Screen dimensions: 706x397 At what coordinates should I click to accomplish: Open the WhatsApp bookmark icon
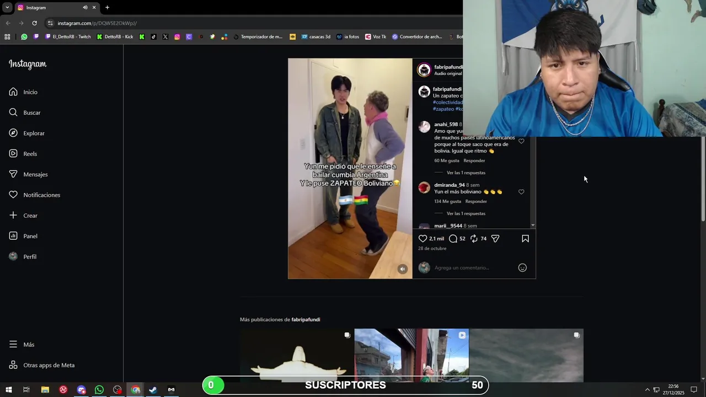[24, 37]
